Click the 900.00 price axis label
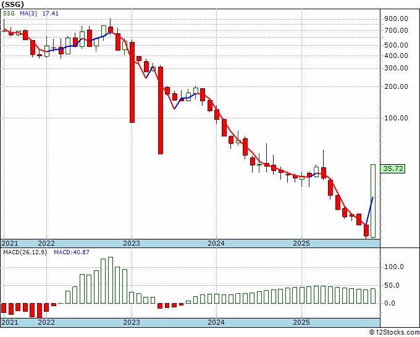420x337 pixels. click(x=396, y=19)
